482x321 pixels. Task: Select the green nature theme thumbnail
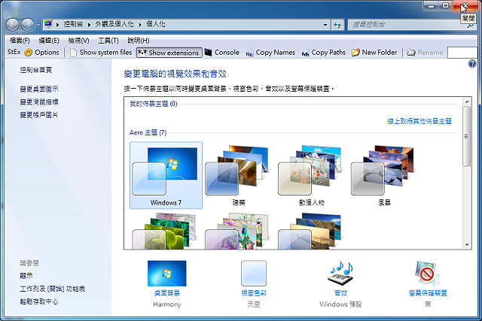pyautogui.click(x=164, y=231)
